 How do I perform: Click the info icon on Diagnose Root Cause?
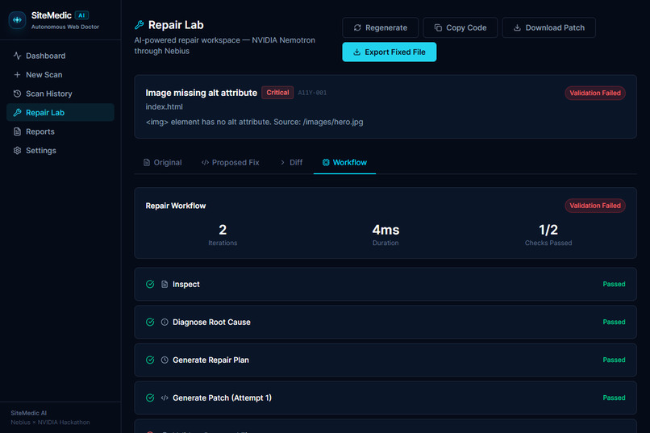click(x=165, y=322)
